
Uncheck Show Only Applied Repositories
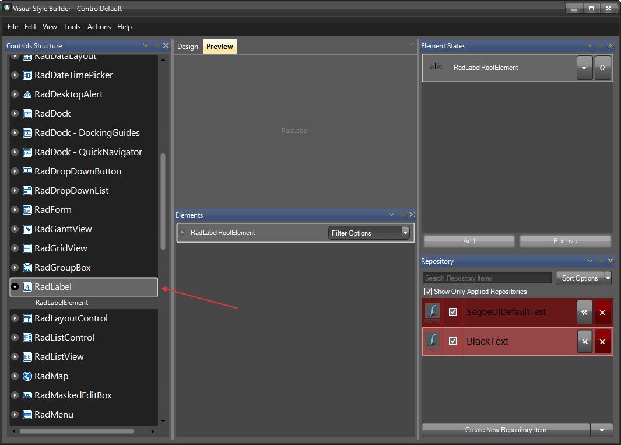tap(428, 291)
